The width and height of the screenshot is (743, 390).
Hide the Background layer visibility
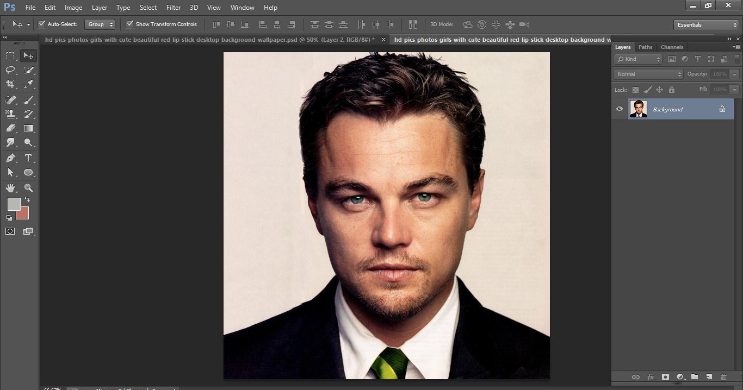click(x=620, y=109)
